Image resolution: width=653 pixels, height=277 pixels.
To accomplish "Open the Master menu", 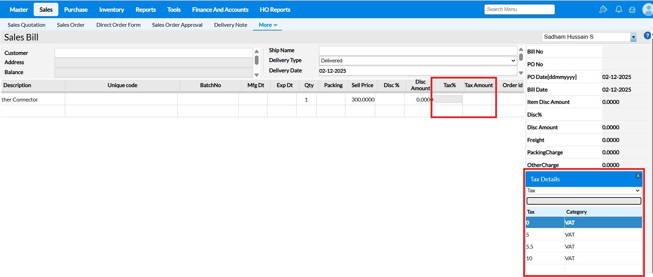I will [19, 10].
